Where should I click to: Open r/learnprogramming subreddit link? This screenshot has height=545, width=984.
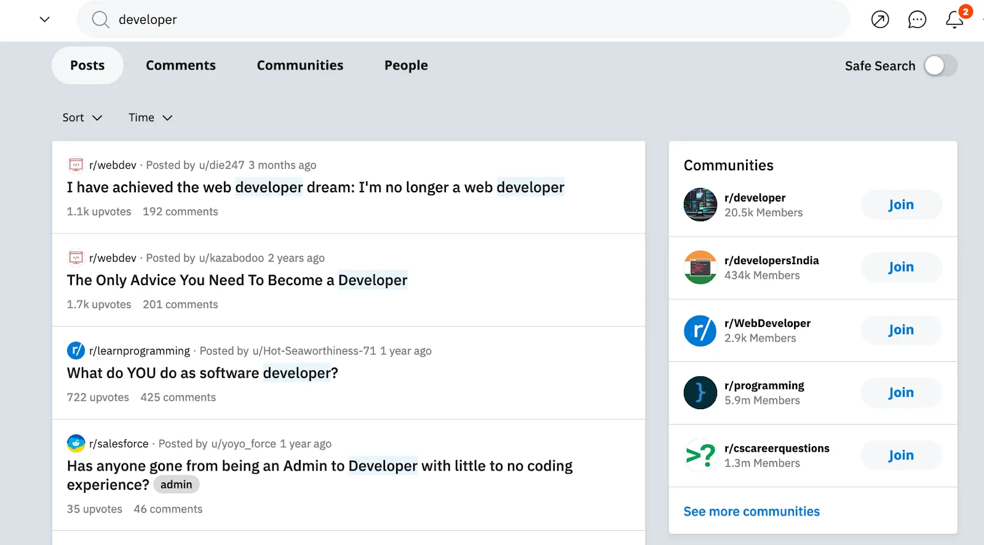coord(140,350)
